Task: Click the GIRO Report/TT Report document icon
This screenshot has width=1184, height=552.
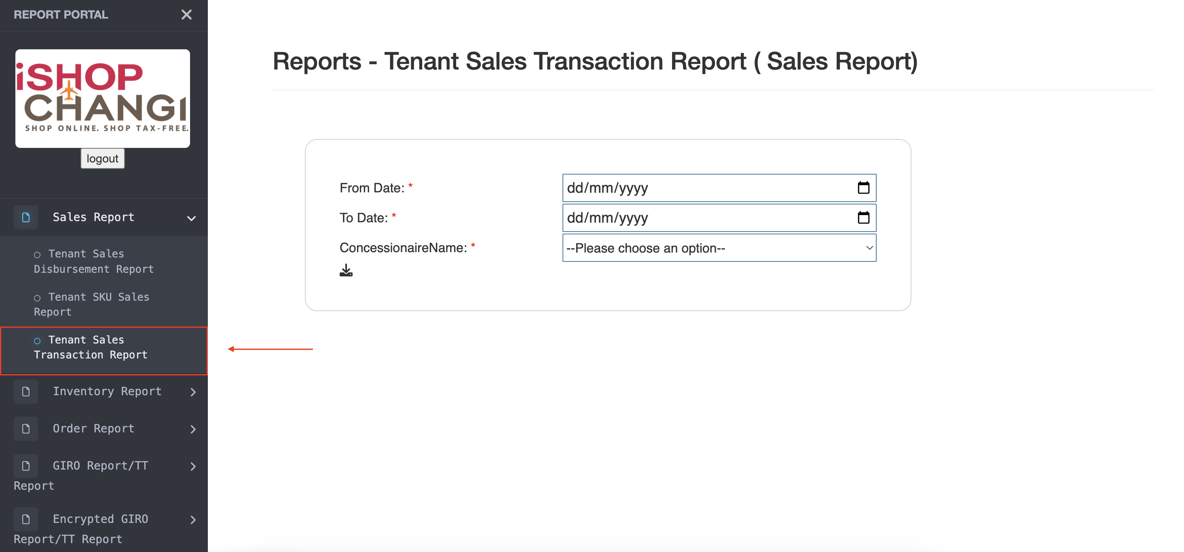Action: point(26,466)
